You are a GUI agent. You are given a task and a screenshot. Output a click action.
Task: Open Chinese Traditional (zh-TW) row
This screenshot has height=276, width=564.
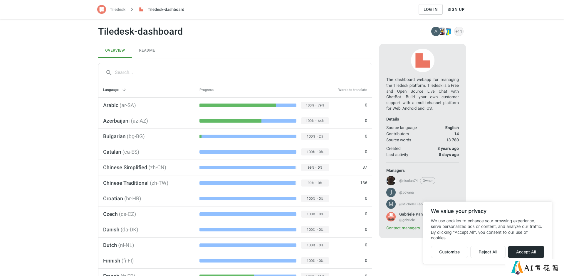point(235,183)
